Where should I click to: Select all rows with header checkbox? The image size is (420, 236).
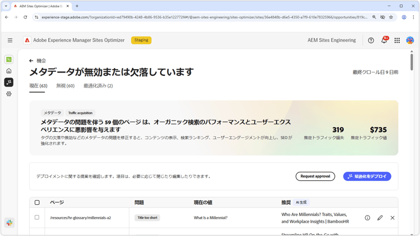37,203
